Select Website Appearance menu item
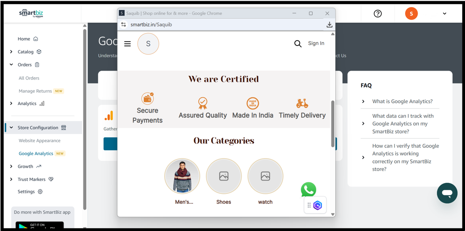The width and height of the screenshot is (465, 231). pos(39,140)
